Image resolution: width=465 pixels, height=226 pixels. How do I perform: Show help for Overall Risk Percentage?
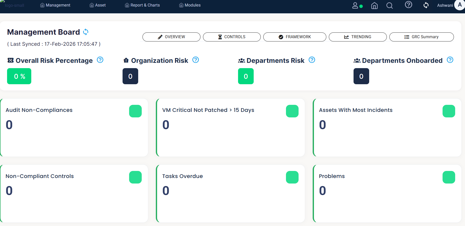pyautogui.click(x=100, y=60)
